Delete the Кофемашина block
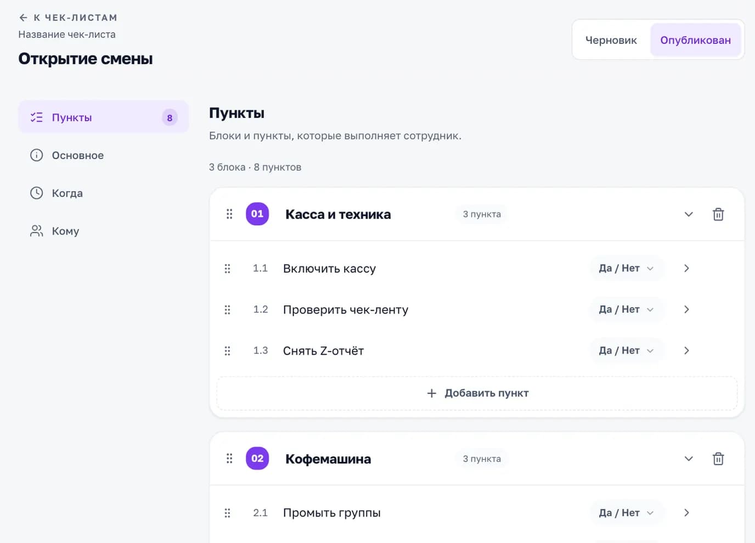Viewport: 755px width, 543px height. 718,458
